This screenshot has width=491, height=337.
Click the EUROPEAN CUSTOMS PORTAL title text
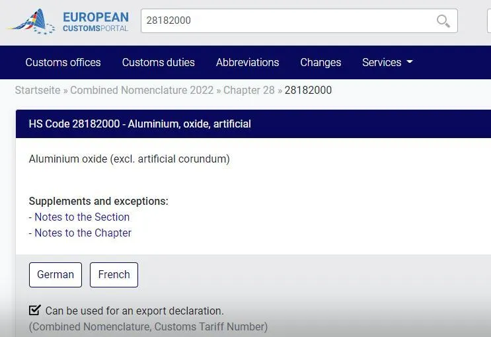pos(95,22)
